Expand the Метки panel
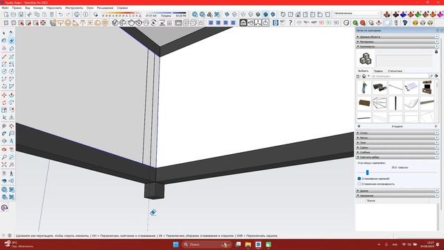Viewport: 444px width, 250px height. coord(398,137)
